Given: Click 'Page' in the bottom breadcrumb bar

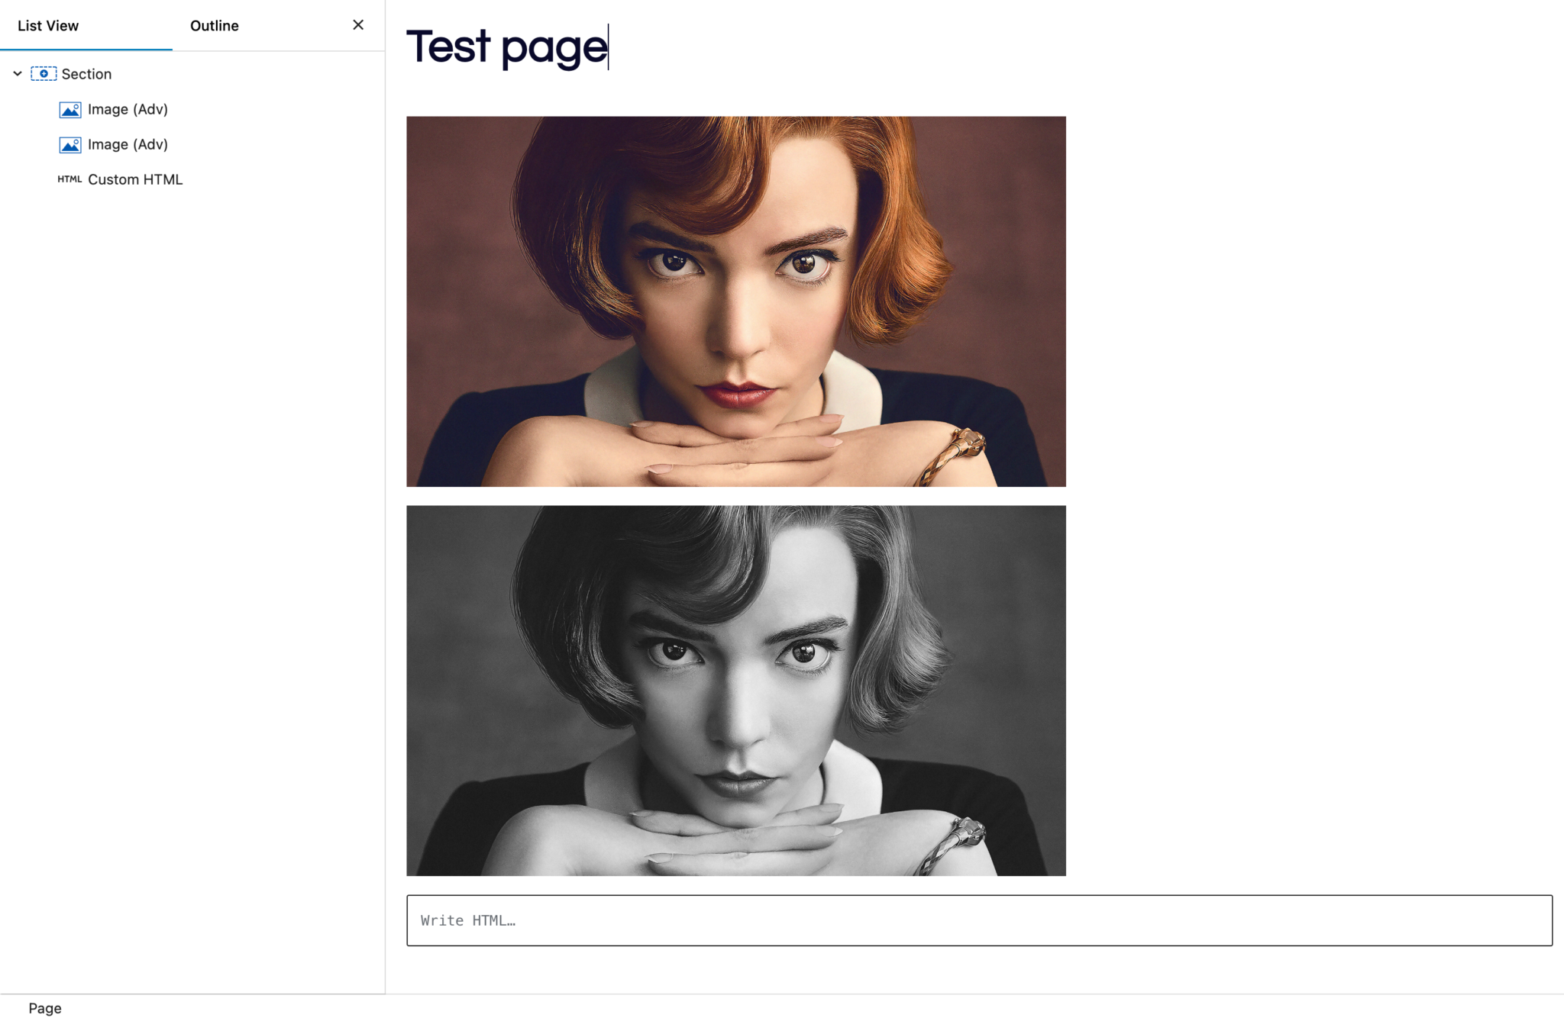Looking at the screenshot, I should click(44, 1007).
